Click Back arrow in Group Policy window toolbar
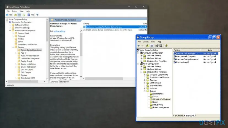228x128 pixels. pyautogui.click(x=139, y=46)
